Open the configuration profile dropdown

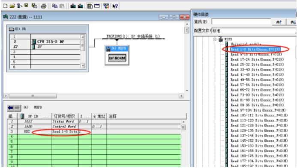pyautogui.click(x=253, y=31)
